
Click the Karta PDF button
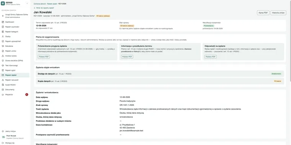tap(263, 13)
